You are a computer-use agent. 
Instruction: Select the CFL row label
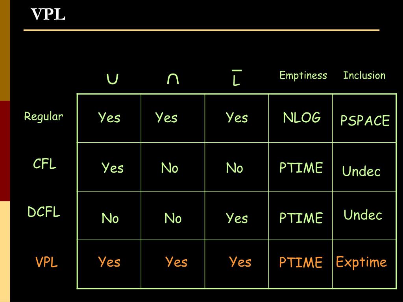click(45, 164)
